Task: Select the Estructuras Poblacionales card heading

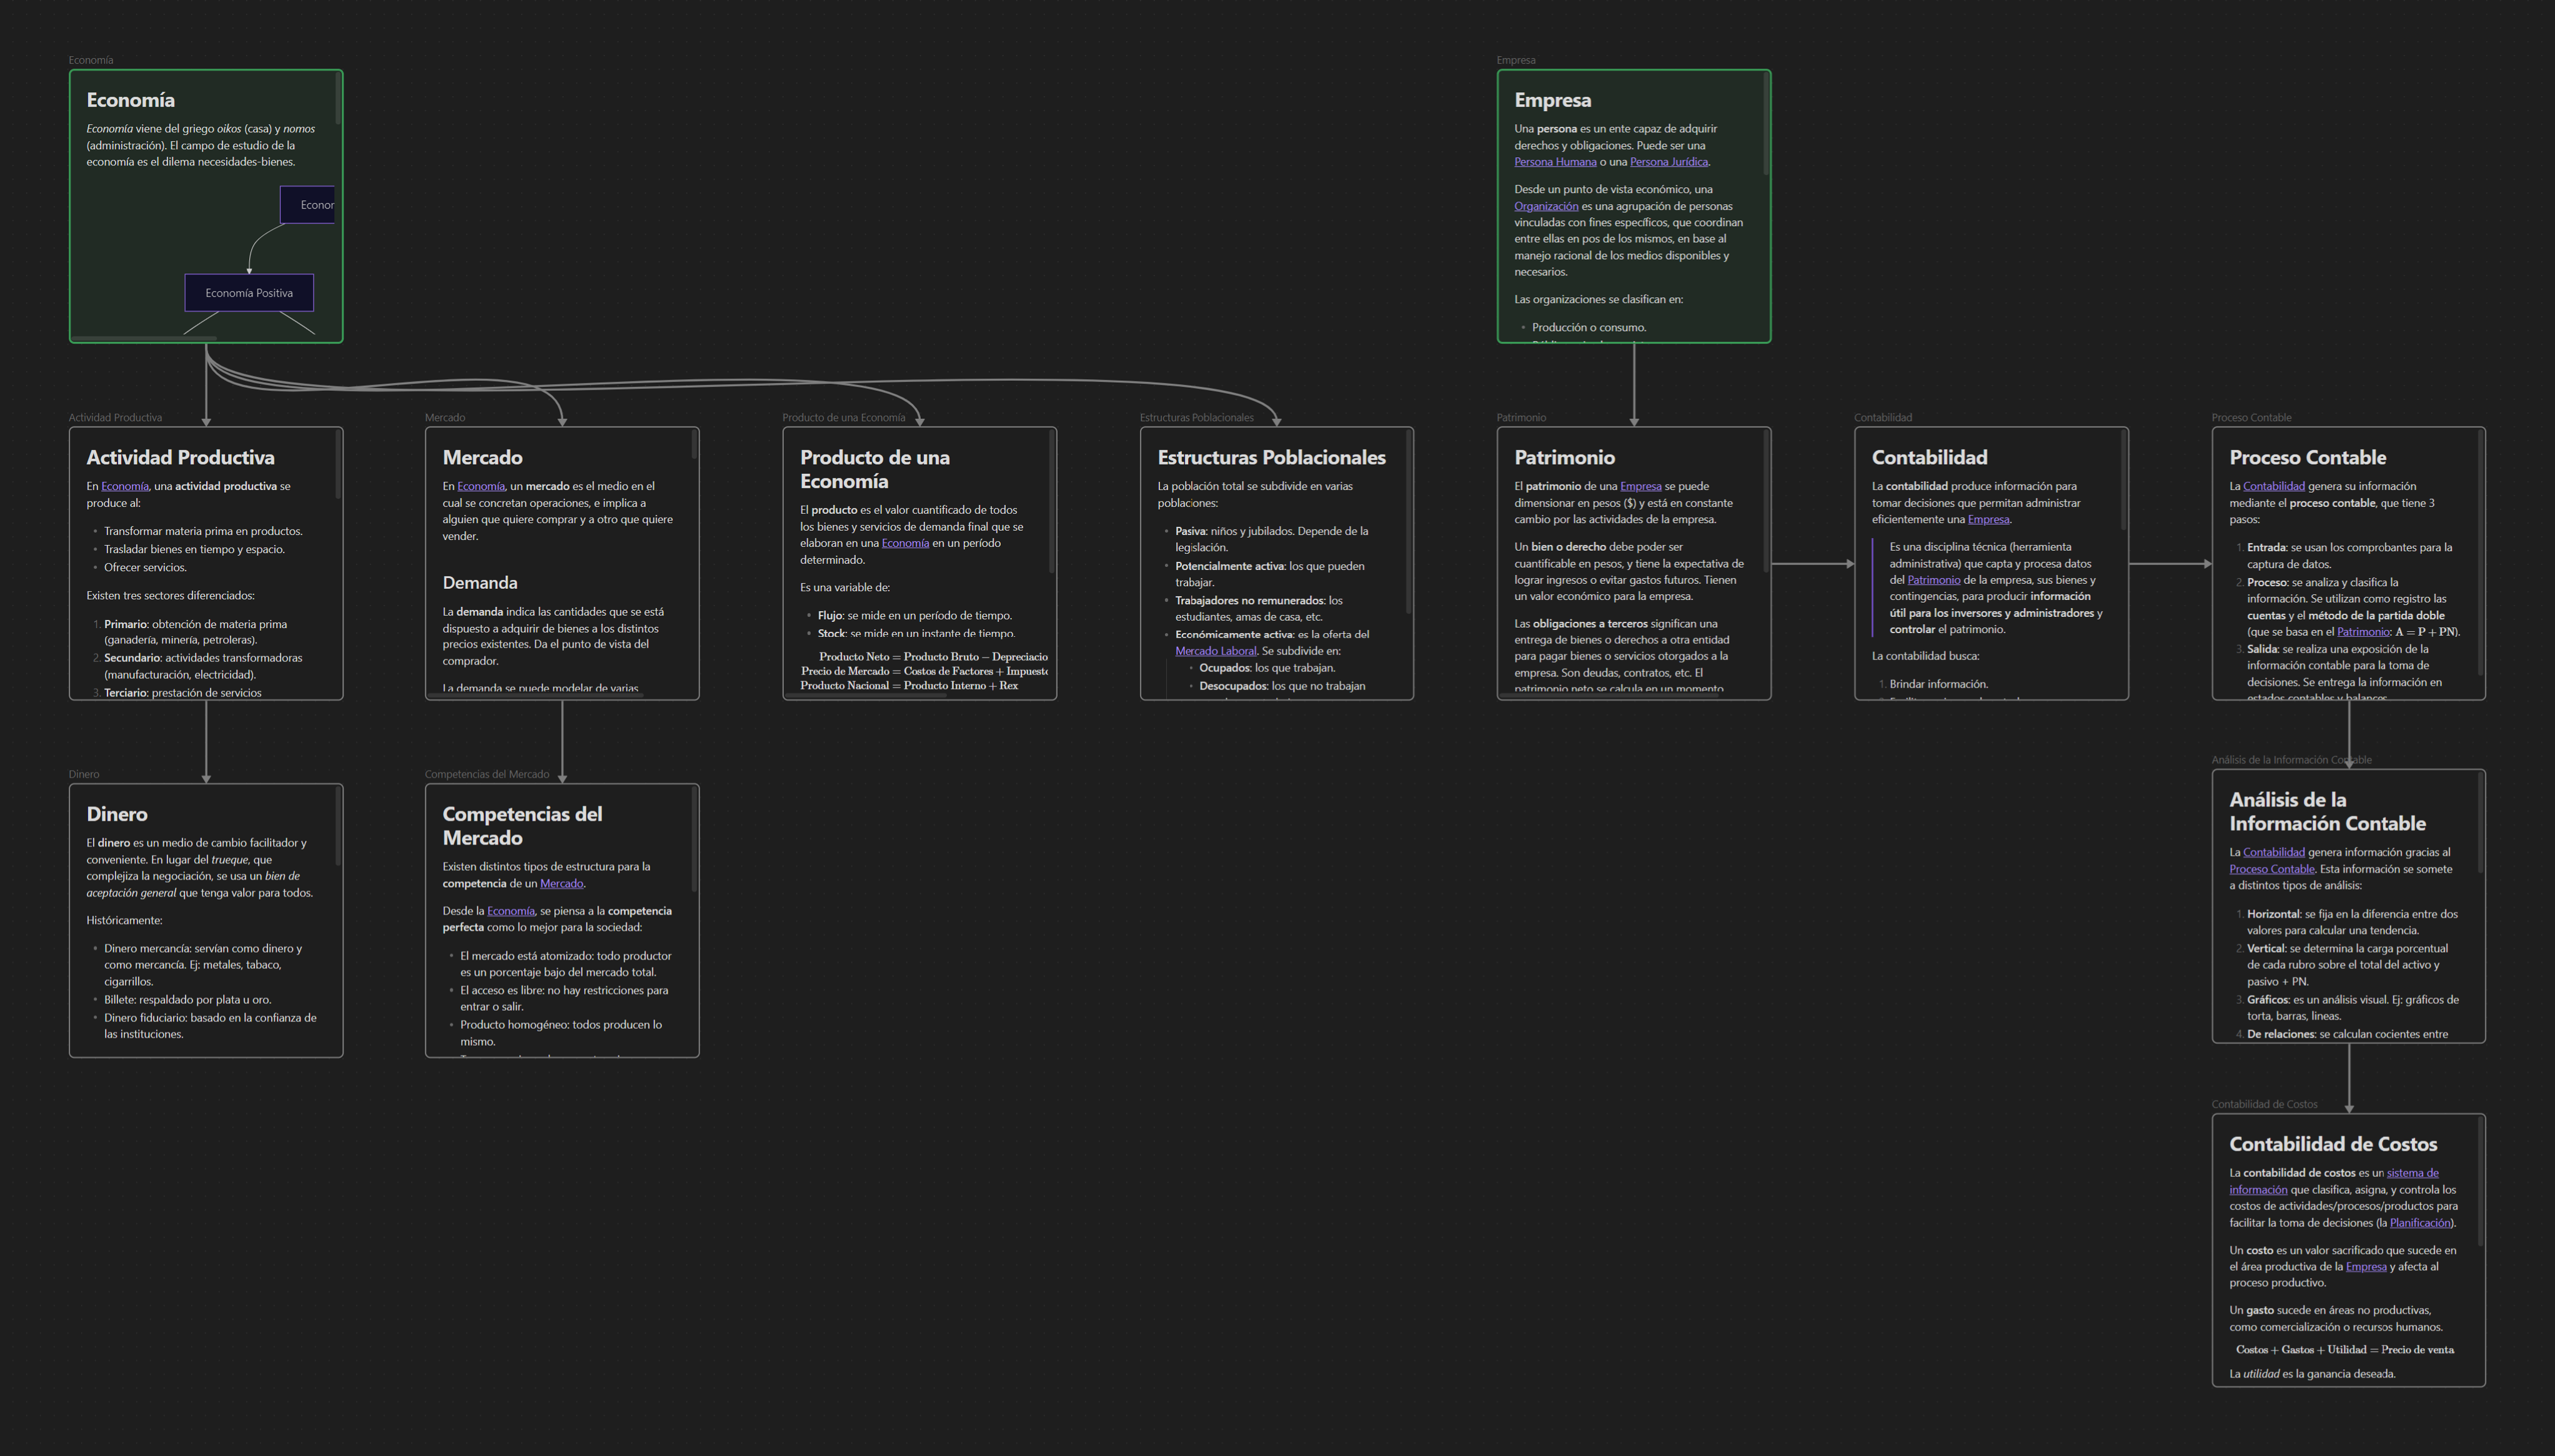Action: pyautogui.click(x=1271, y=458)
